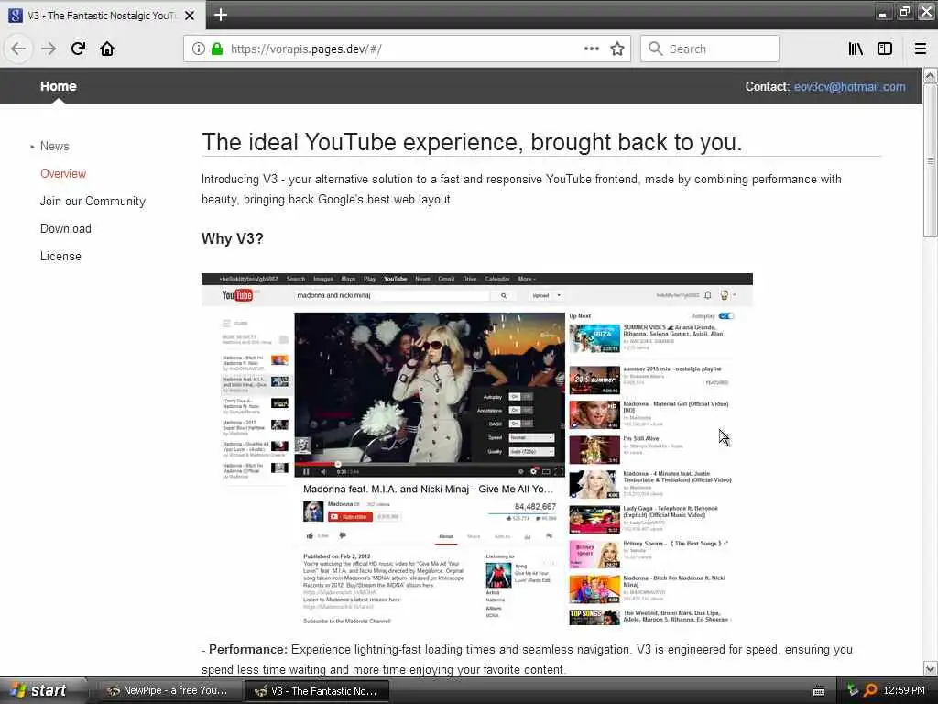Open Join our Community link
Image resolution: width=938 pixels, height=704 pixels.
coord(93,201)
